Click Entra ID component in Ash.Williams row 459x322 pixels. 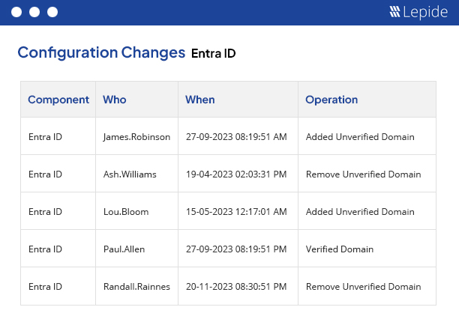click(x=45, y=174)
